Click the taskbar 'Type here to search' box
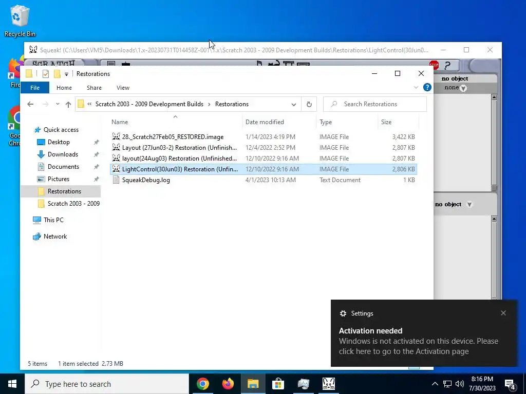This screenshot has height=394, width=526. click(x=107, y=384)
